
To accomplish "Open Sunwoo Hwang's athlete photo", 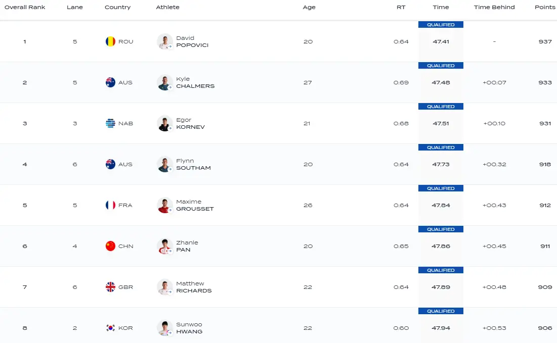I will coord(165,328).
